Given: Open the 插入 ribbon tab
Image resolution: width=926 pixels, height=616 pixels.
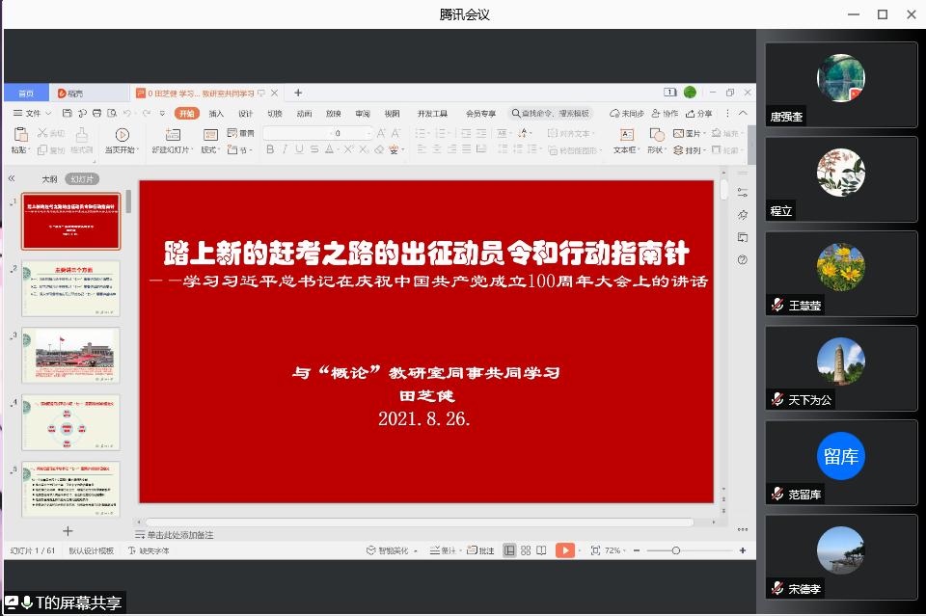Looking at the screenshot, I should [x=216, y=113].
